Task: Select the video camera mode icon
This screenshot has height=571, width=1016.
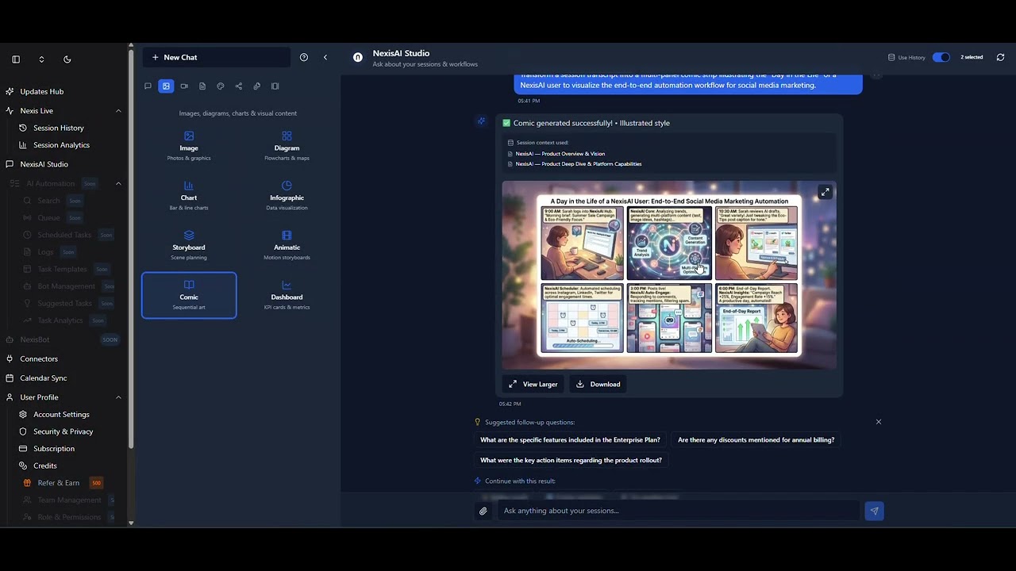Action: pos(184,86)
